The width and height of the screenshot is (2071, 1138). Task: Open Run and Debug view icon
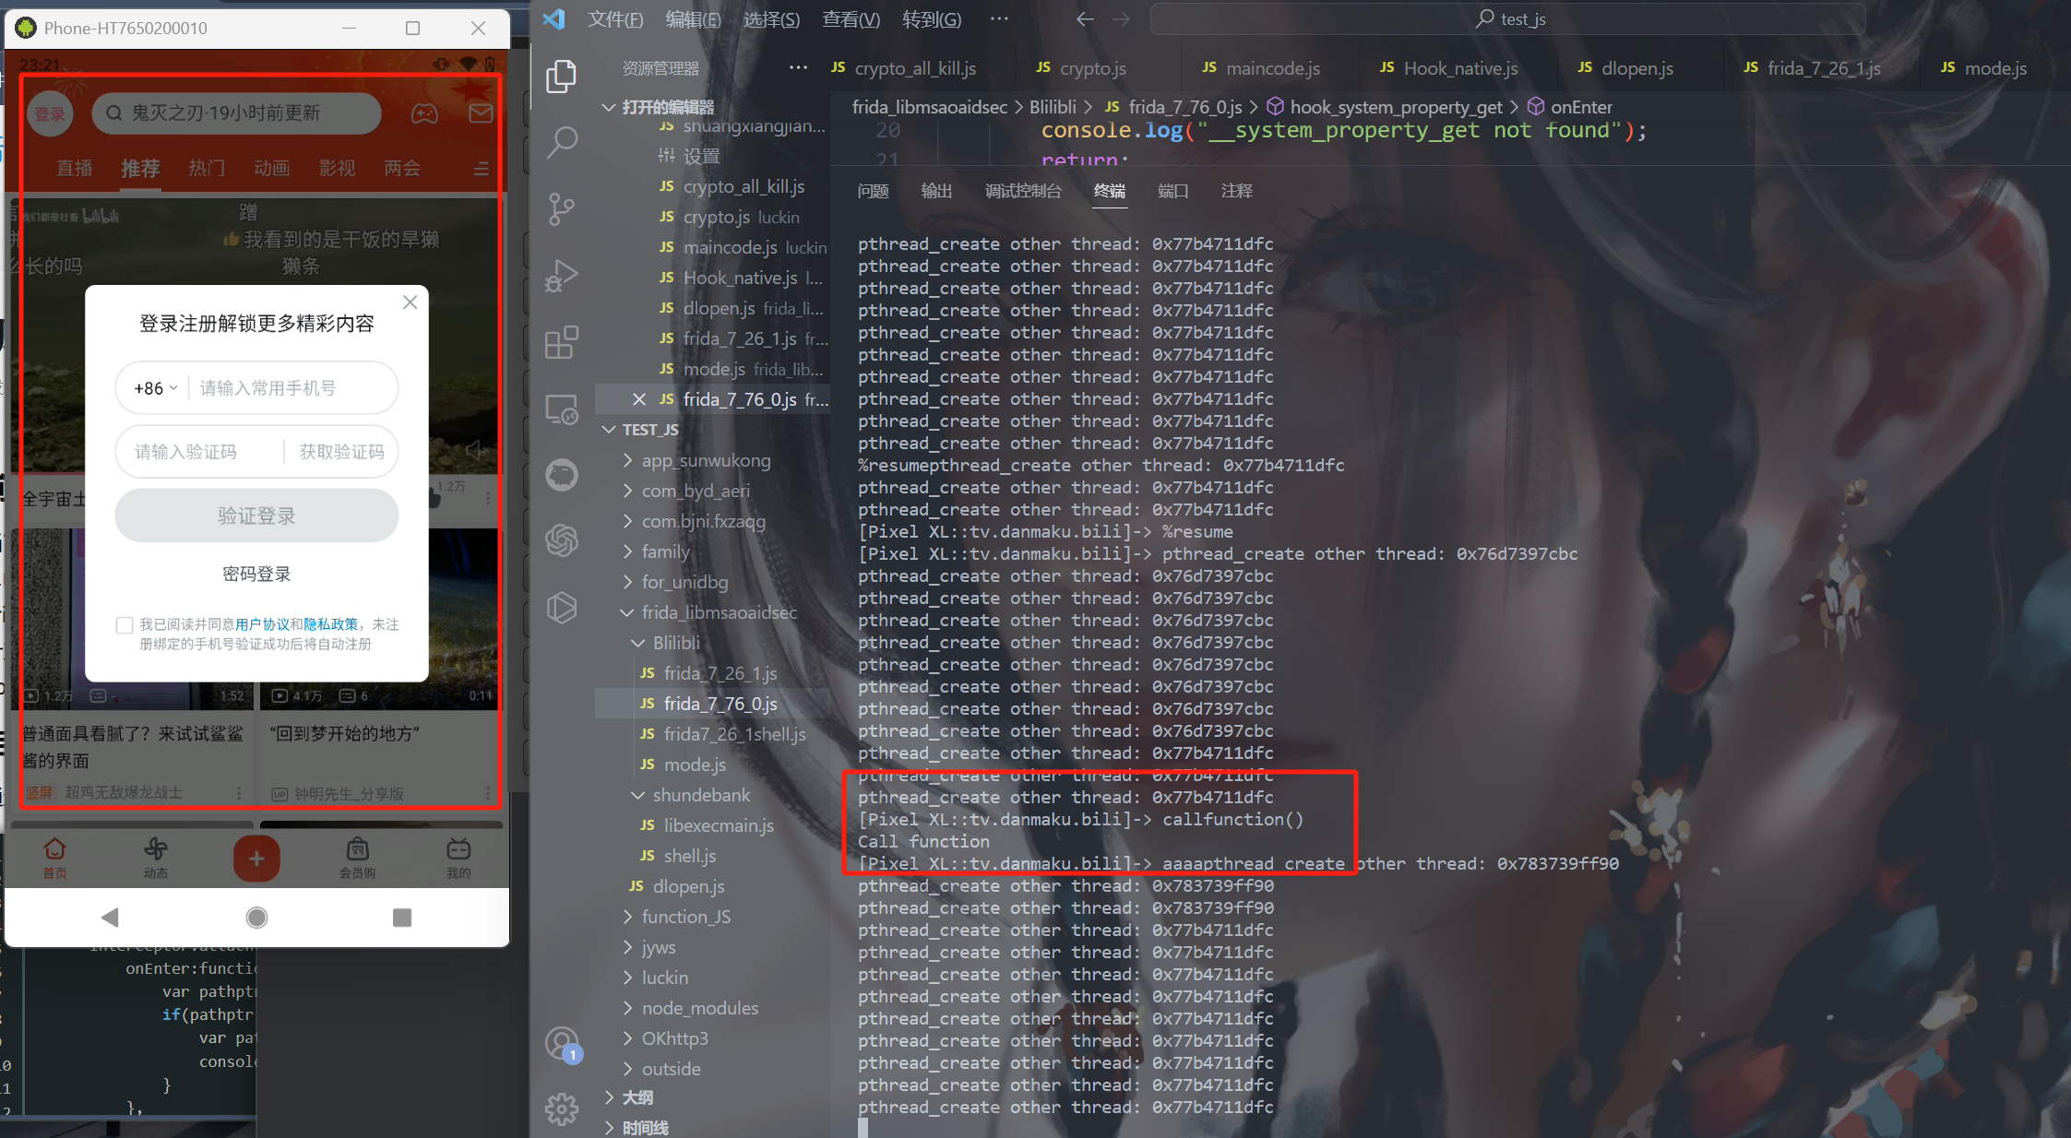click(x=561, y=276)
